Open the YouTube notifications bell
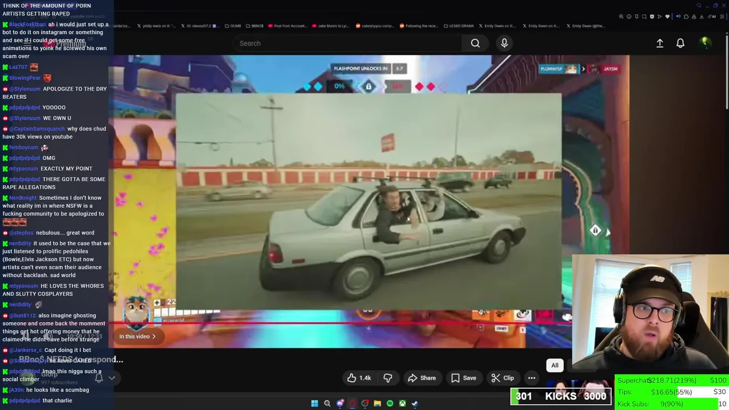 680,43
